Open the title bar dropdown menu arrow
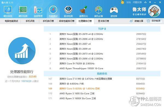 click(150, 2)
